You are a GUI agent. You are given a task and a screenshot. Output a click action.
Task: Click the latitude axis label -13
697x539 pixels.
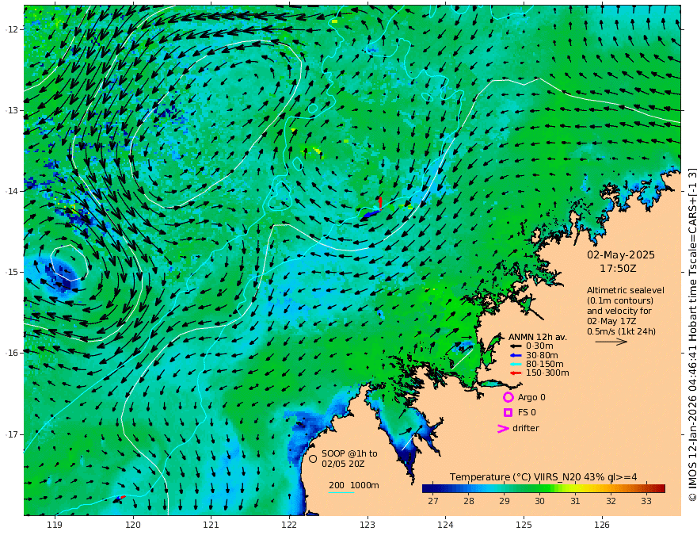point(12,110)
